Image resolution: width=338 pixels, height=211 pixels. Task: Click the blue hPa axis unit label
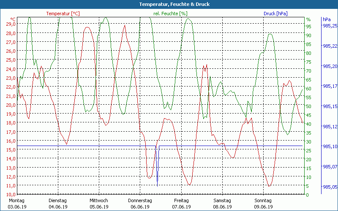[x=327, y=19]
